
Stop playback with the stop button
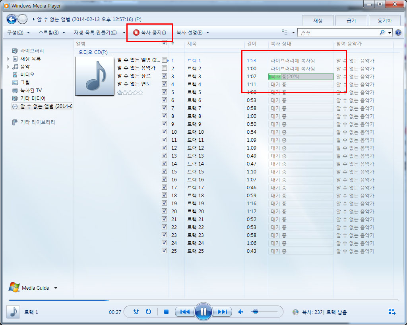click(167, 312)
